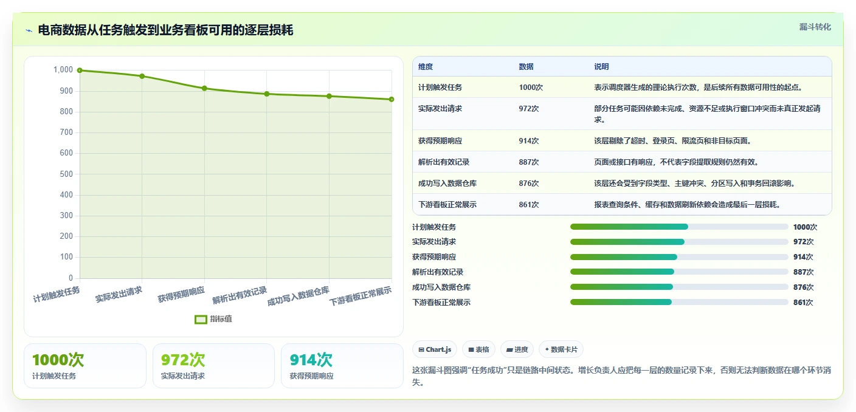Select the 表格 chip
The width and height of the screenshot is (856, 412).
478,349
